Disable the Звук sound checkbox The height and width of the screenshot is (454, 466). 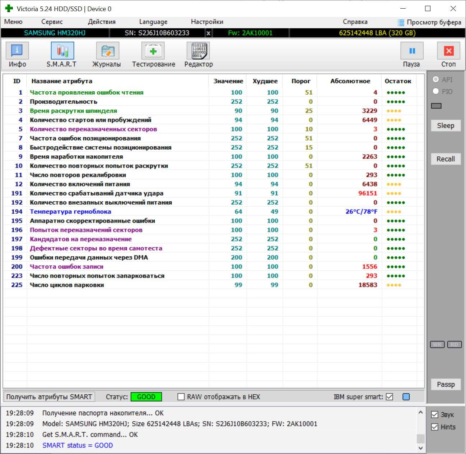434,415
